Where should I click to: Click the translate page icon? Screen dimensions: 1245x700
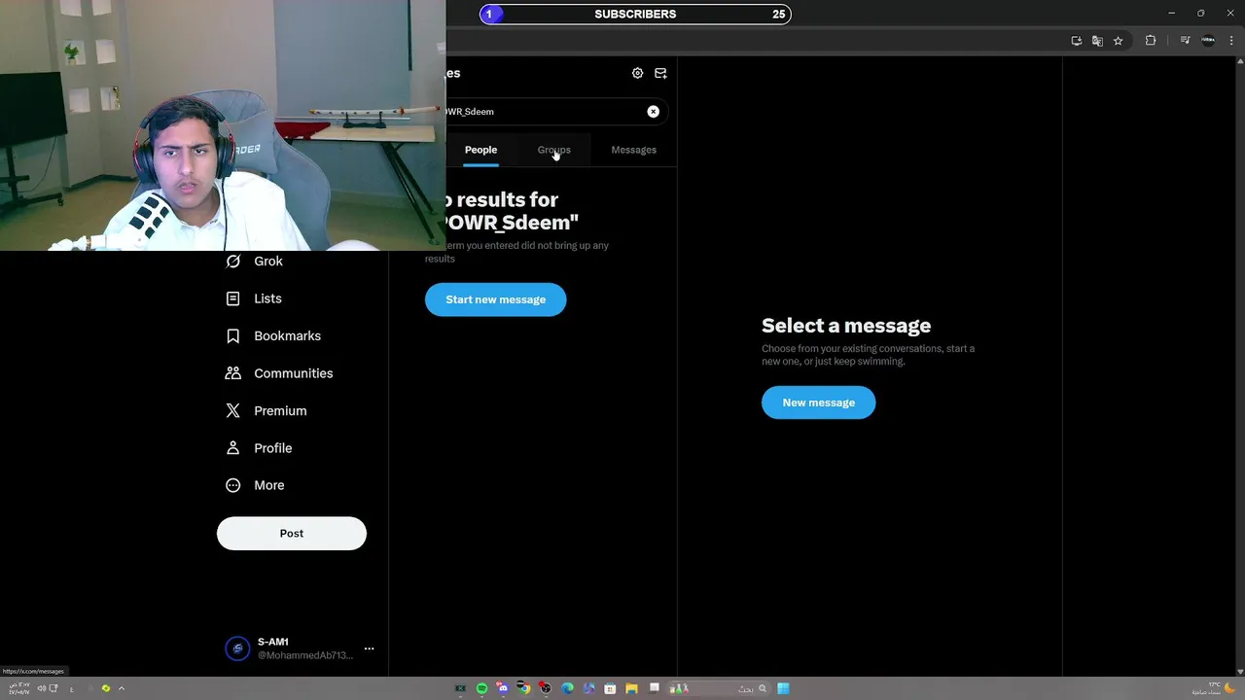[x=1097, y=41]
